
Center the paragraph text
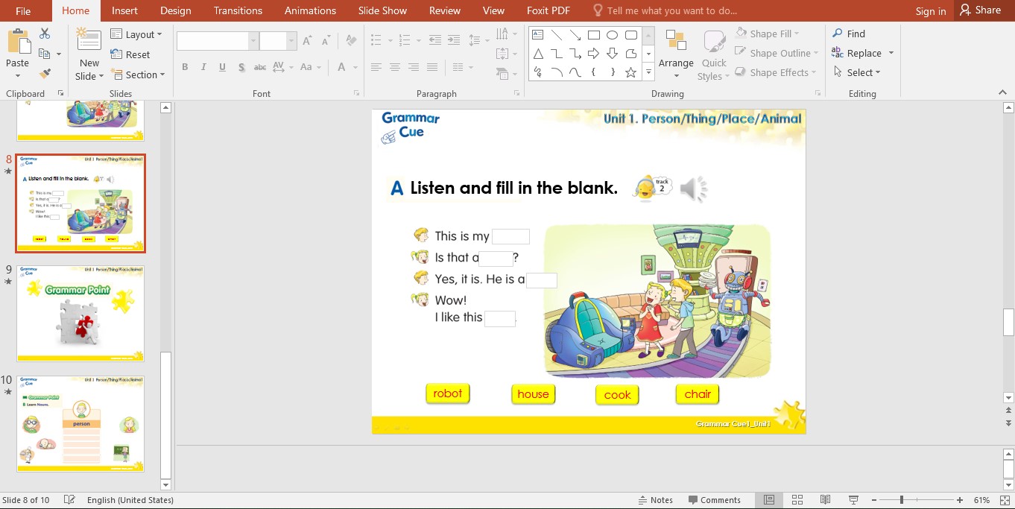tap(395, 67)
